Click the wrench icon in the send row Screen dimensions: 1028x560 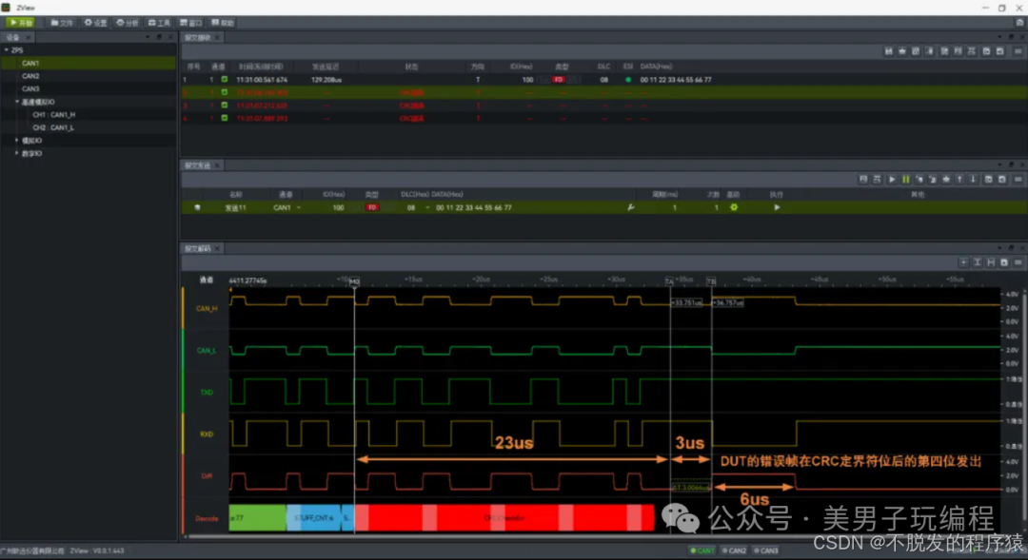[x=631, y=207]
